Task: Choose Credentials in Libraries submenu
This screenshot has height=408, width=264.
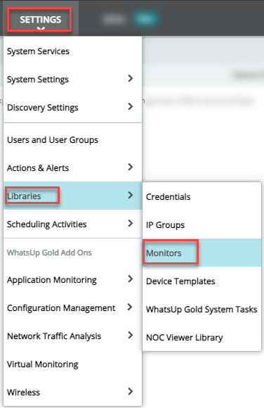Action: [x=202, y=197]
